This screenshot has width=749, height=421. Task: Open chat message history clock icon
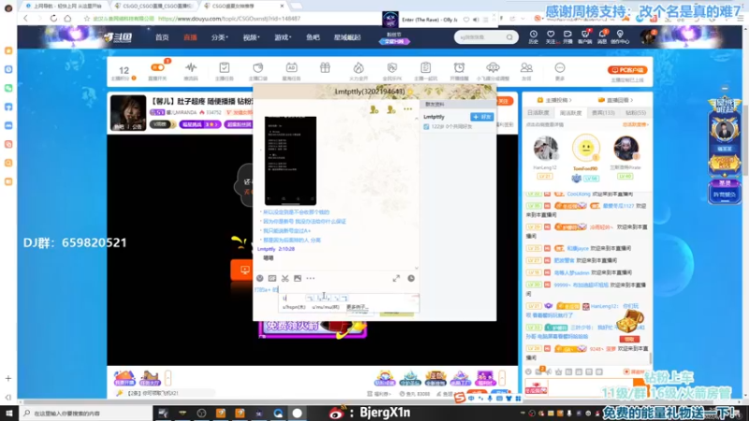[411, 278]
